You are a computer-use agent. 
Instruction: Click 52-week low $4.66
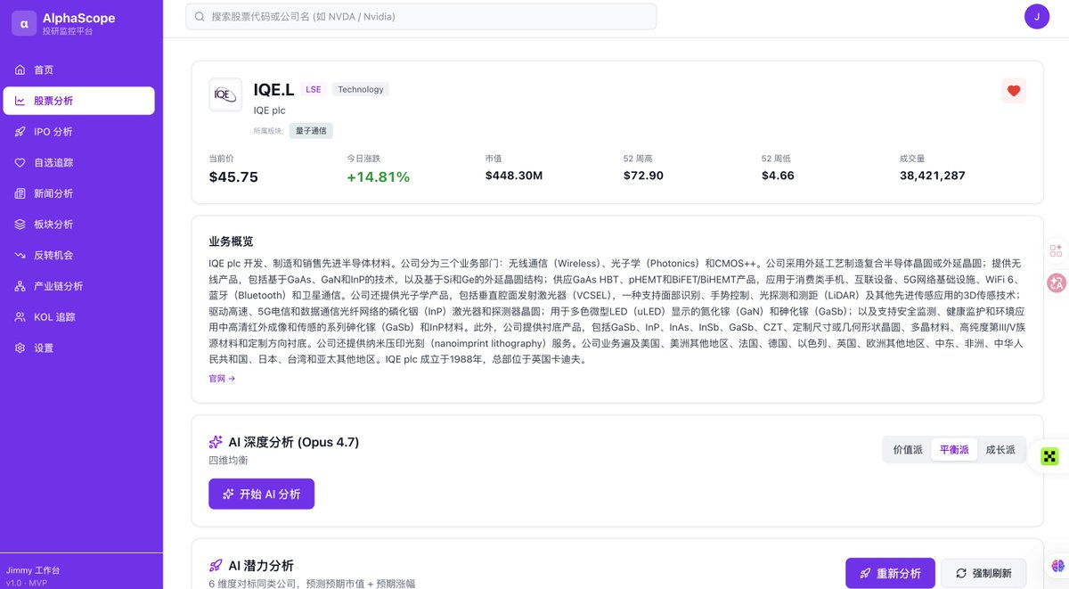(778, 176)
